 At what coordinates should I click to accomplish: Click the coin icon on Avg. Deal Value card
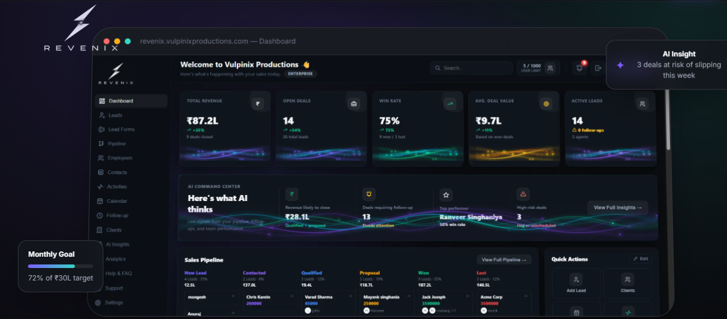coord(546,104)
